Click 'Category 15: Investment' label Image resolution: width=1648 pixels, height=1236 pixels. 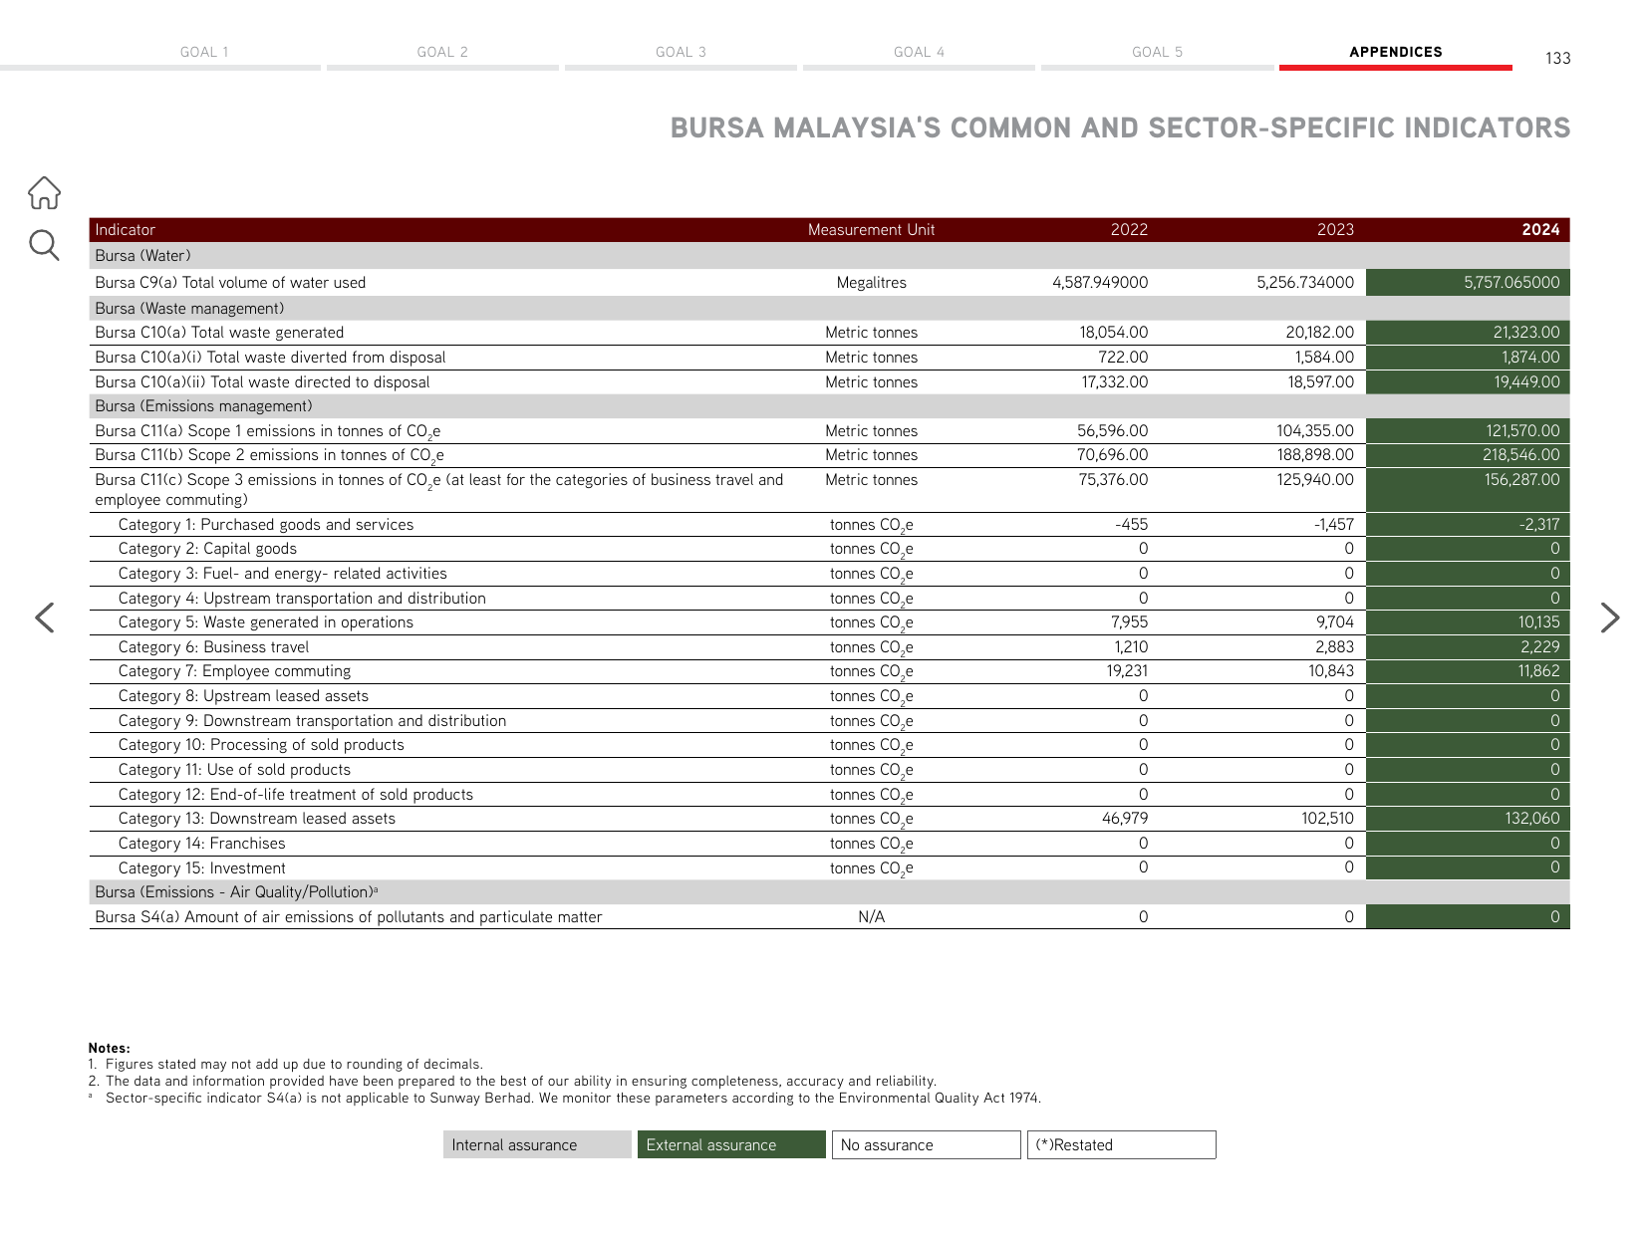coord(202,868)
